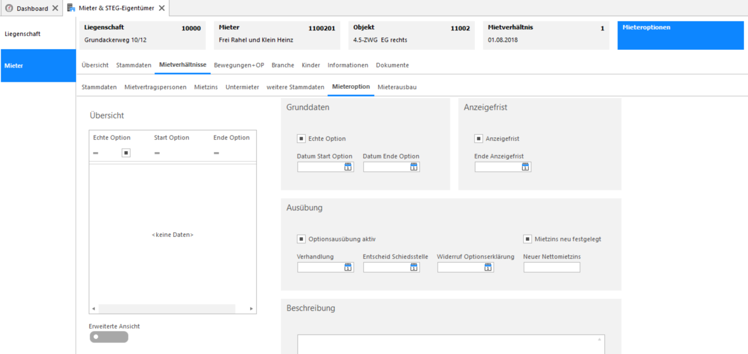Open the Mietzins sub-tab

click(x=206, y=87)
